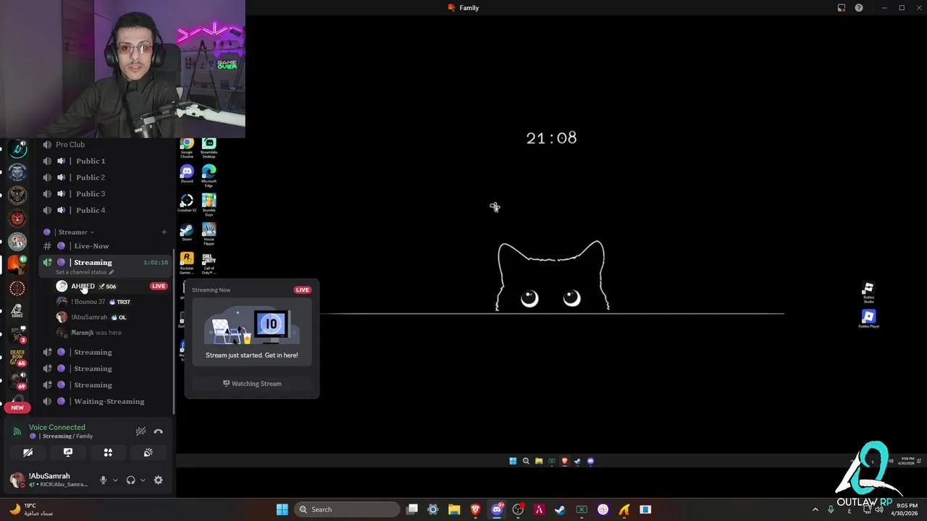This screenshot has height=521, width=927.
Task: Open the Live-Now text channel
Action: tap(105, 246)
